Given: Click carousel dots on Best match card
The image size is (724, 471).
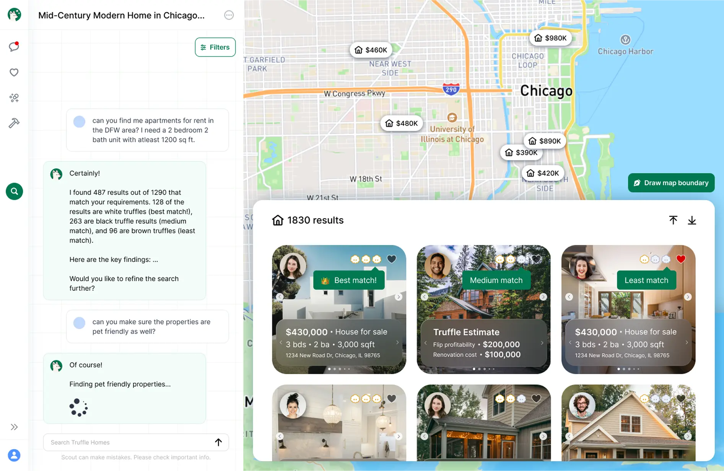Looking at the screenshot, I should (339, 369).
